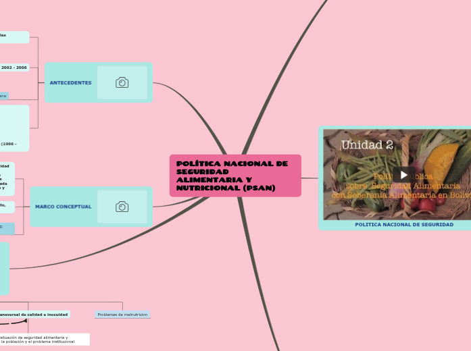Click the camera icon in the MARCO CONCEPTUAL node
Viewport: 471px width, 351px height.
coord(122,207)
